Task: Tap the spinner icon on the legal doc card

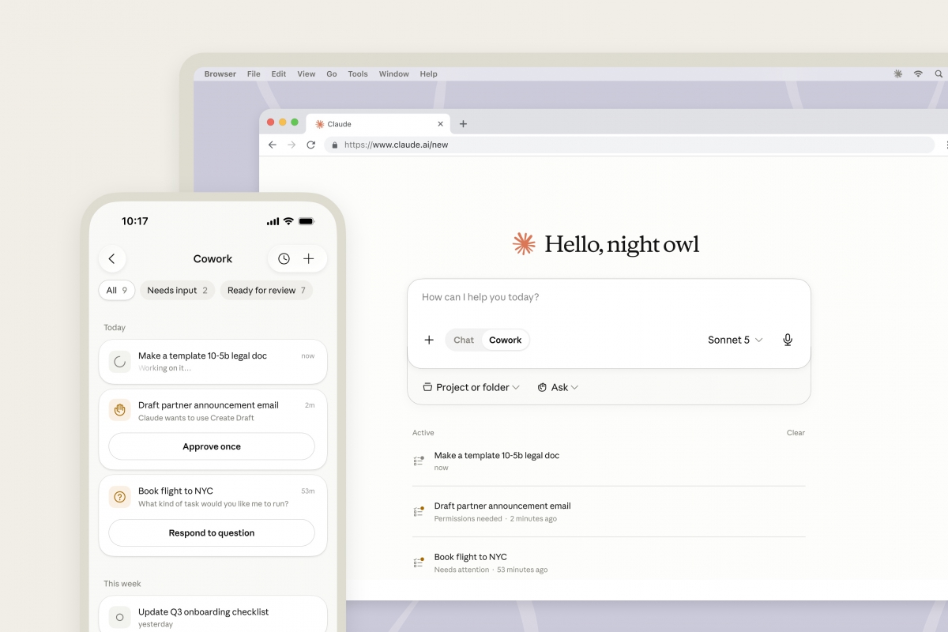Action: tap(119, 362)
